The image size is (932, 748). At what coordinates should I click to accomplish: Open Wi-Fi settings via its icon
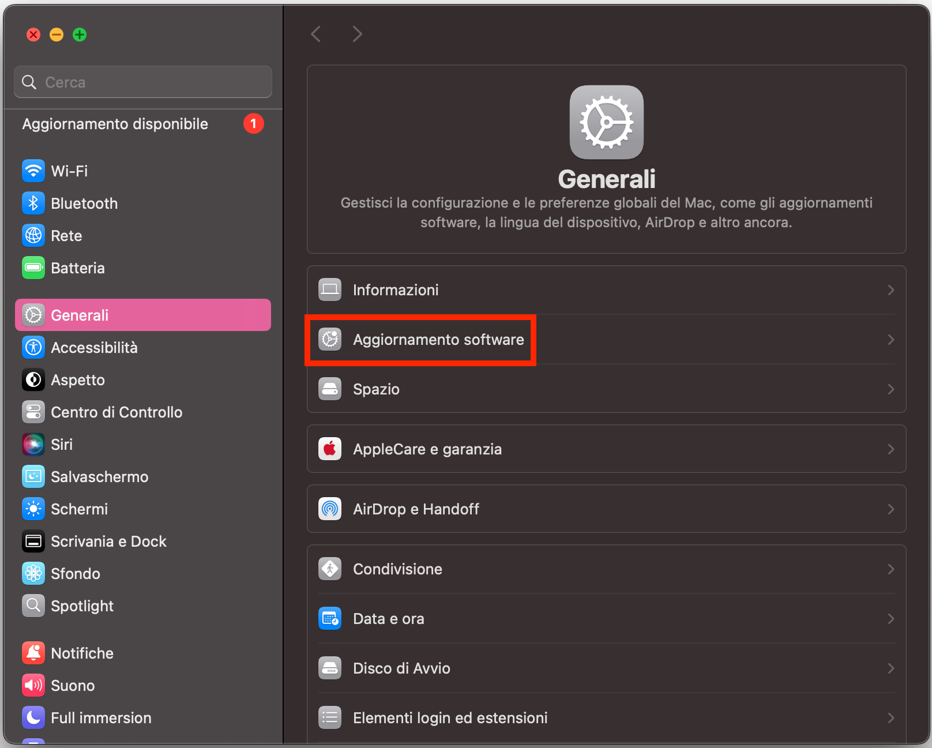(x=33, y=171)
